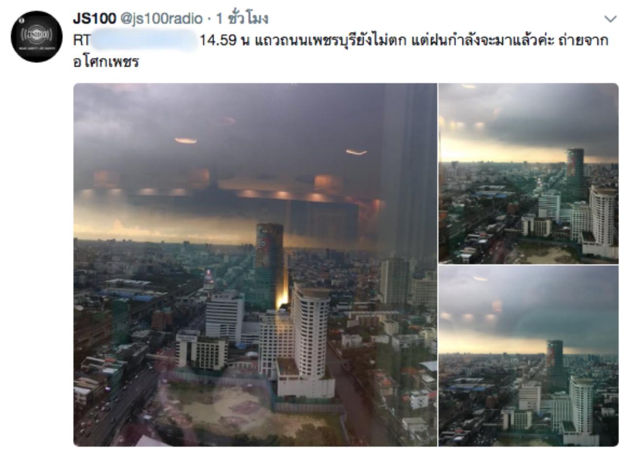Click the tall glass tower in large photo

(269, 265)
